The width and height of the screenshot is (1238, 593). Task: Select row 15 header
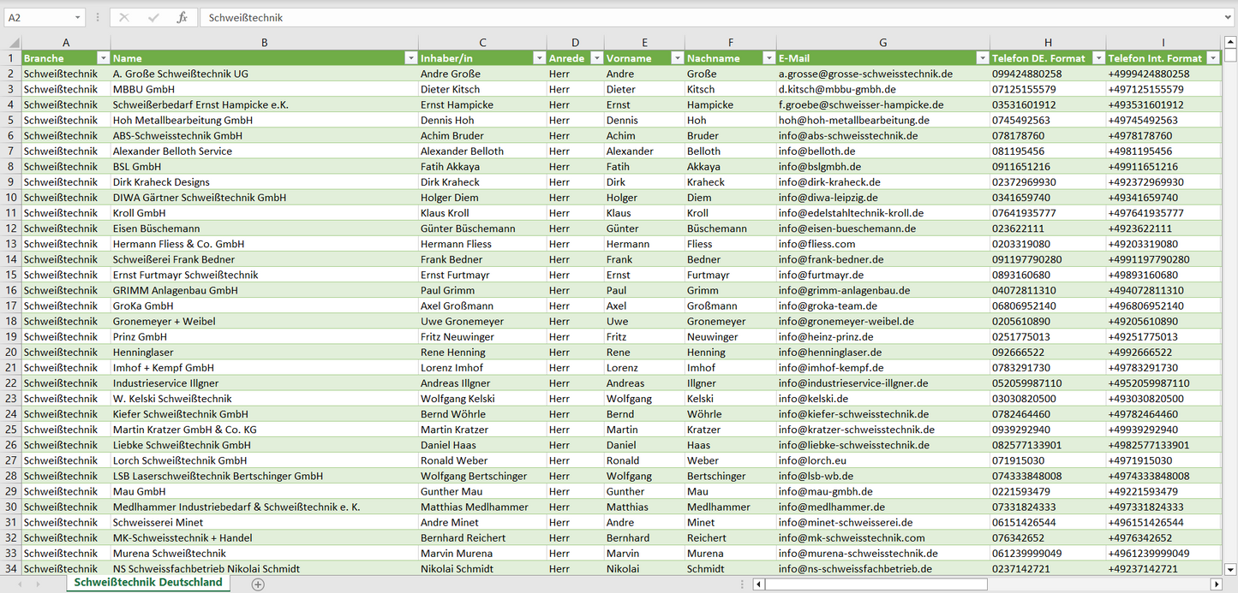click(10, 275)
